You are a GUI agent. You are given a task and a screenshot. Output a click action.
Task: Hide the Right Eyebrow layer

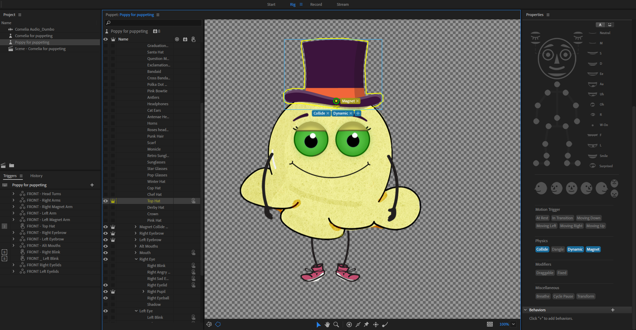point(106,233)
